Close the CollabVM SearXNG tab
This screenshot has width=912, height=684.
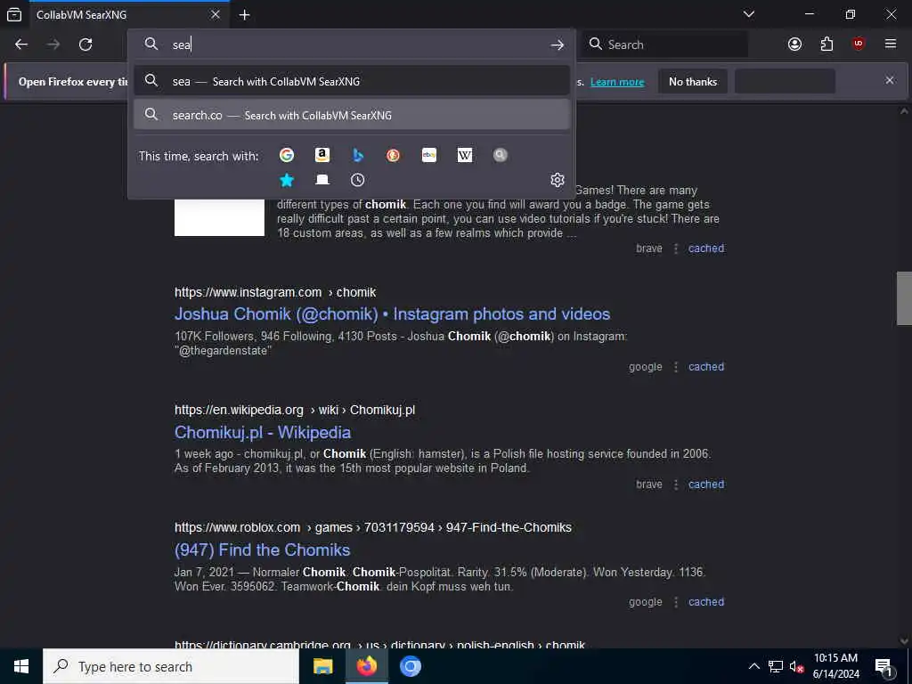pyautogui.click(x=216, y=14)
